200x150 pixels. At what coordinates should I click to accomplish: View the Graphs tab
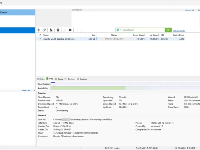(82, 79)
